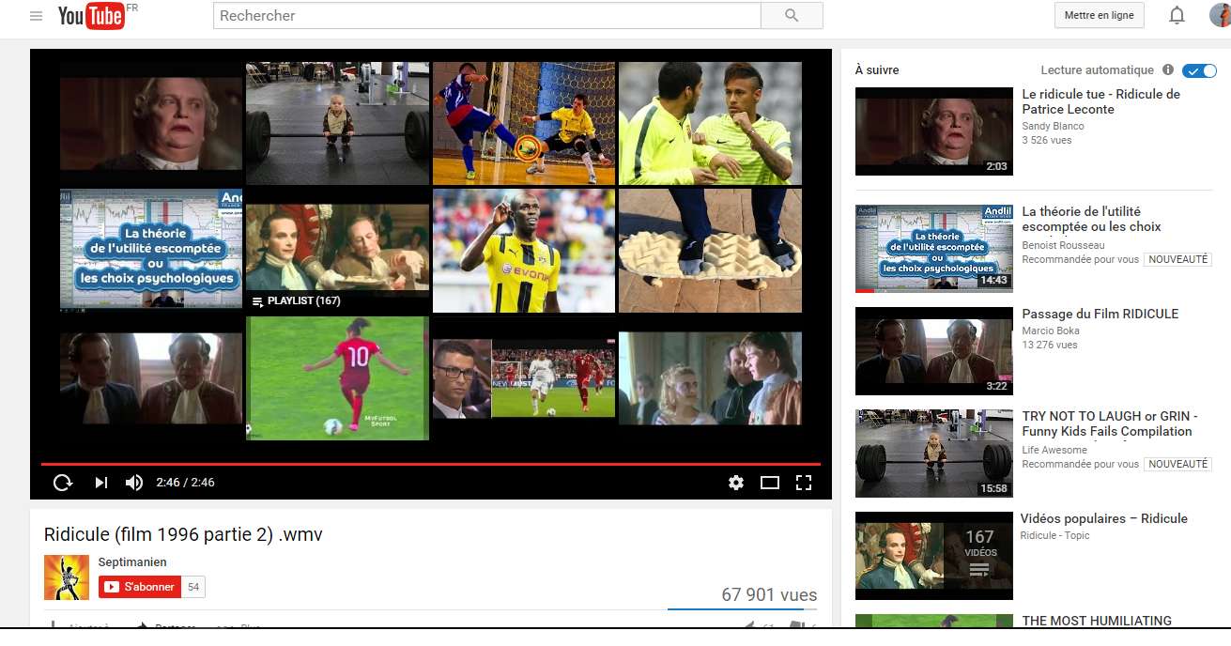Viewport: 1231px width, 646px height.
Task: Click the 67 901 vues count
Action: 769,594
